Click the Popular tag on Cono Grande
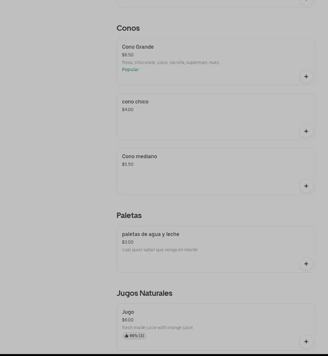328x356 pixels. pyautogui.click(x=130, y=70)
